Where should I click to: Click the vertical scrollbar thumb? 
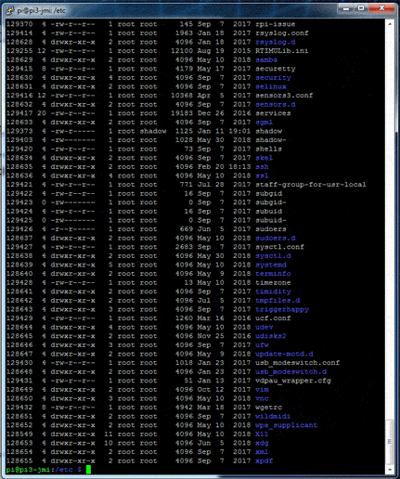[x=390, y=442]
